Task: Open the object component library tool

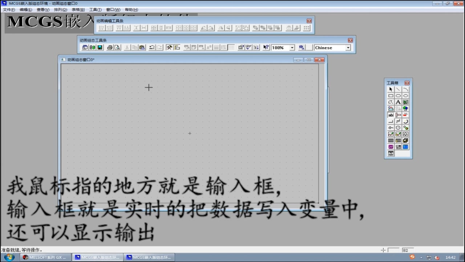Action: pyautogui.click(x=391, y=108)
